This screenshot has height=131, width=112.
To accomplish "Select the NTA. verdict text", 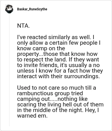I will tap(23, 26).
